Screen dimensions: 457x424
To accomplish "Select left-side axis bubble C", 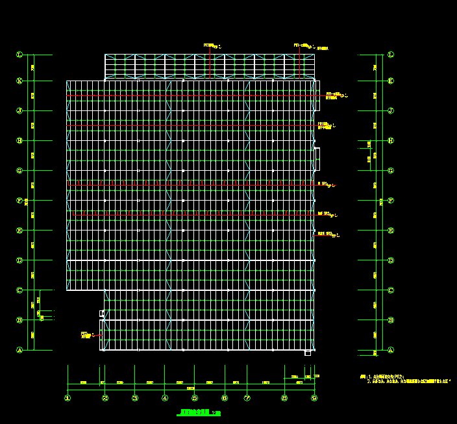I will tap(19, 290).
